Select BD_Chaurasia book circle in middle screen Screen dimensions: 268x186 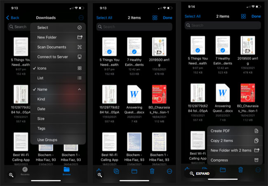[159, 99]
